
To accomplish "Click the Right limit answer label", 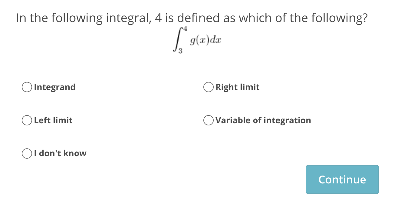I will 237,87.
